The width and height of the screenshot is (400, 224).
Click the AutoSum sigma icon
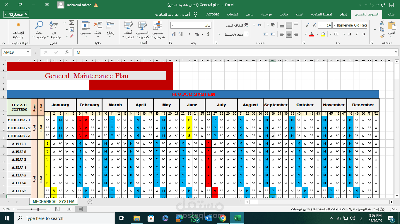(x=71, y=23)
